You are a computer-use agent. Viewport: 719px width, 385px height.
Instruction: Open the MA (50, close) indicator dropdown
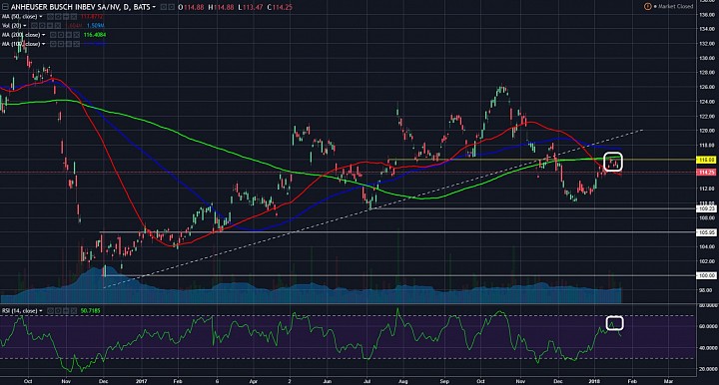coord(40,17)
